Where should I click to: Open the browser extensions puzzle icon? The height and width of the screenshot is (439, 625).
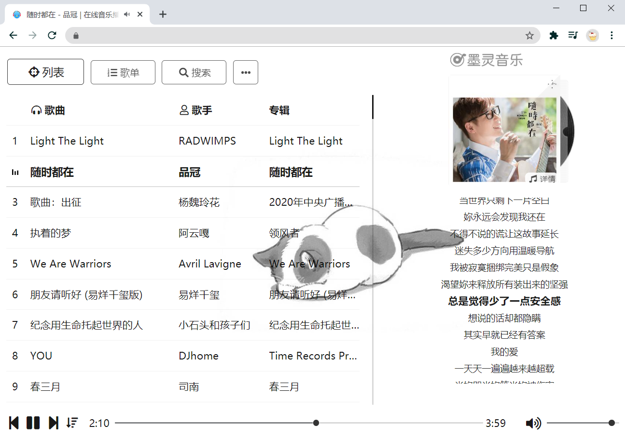(554, 35)
